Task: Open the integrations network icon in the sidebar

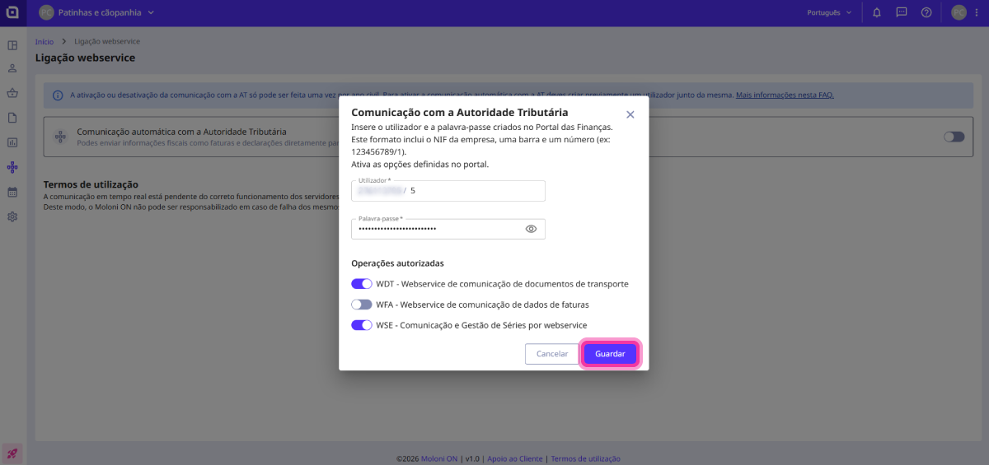Action: pyautogui.click(x=12, y=167)
